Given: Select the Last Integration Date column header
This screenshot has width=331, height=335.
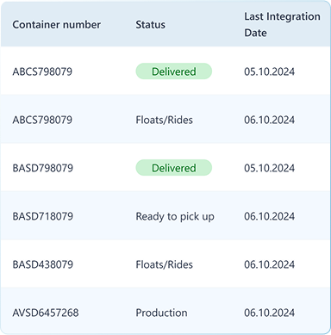Looking at the screenshot, I should (x=282, y=25).
